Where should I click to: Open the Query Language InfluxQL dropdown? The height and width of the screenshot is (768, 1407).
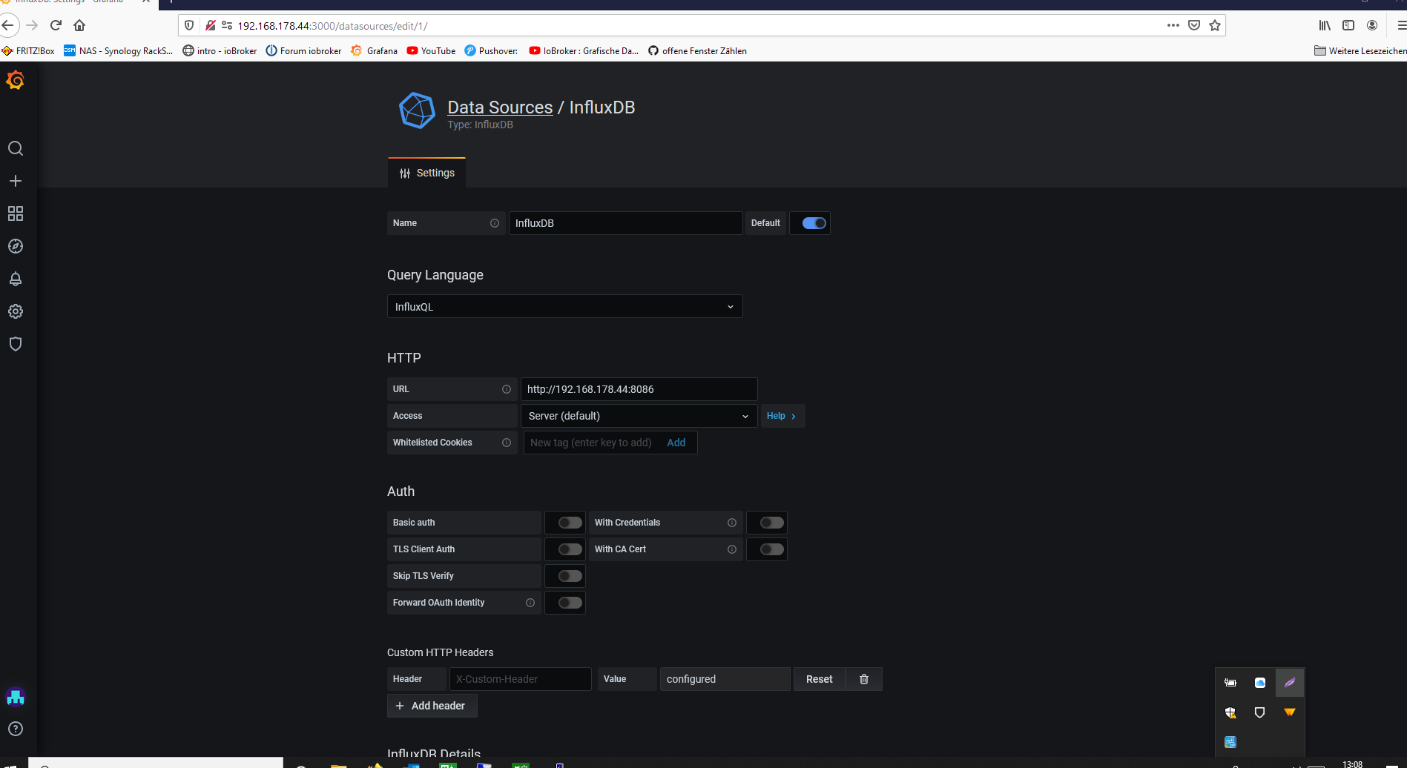point(564,306)
